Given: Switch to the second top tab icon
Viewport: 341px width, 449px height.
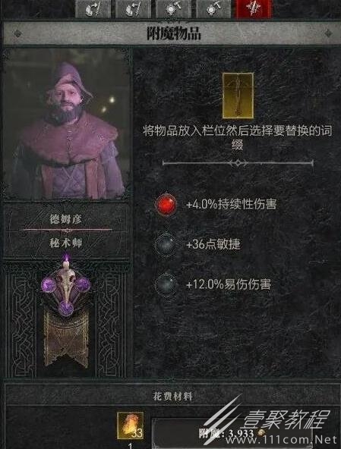Looking at the screenshot, I should click(133, 9).
